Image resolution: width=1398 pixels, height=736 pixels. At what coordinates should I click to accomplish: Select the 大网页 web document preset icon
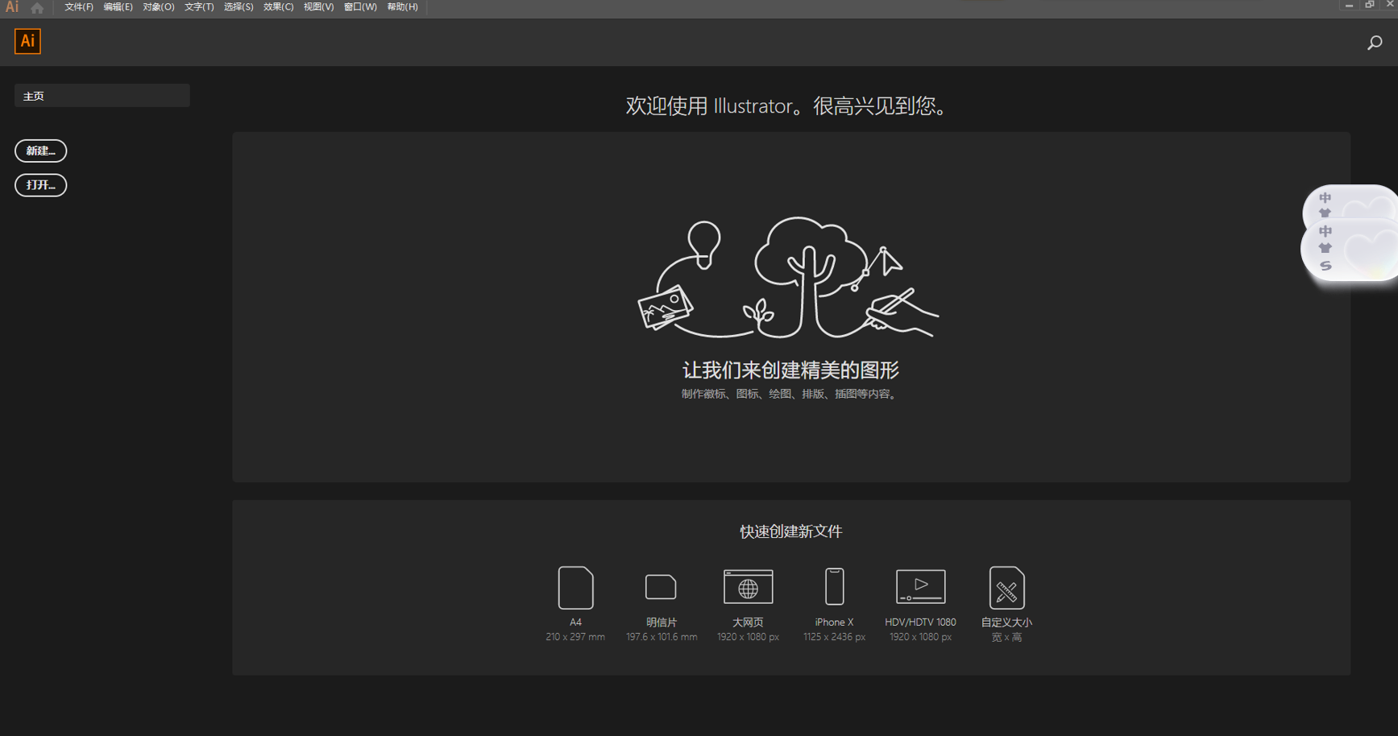point(747,587)
